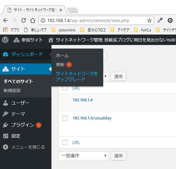This screenshot has width=176, height=169.
Task: Open the 目からウロコ bookmark folder
Action: (x=93, y=30)
